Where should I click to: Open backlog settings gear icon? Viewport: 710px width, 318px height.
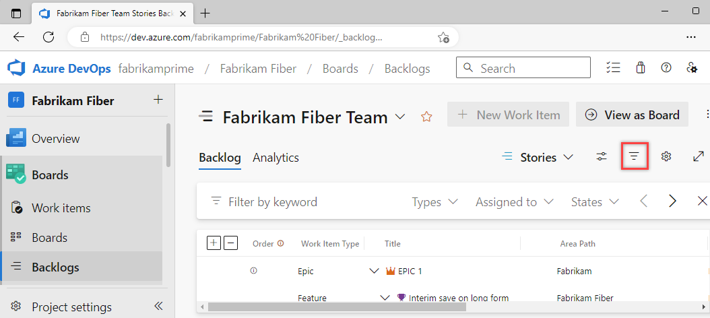[x=666, y=157]
